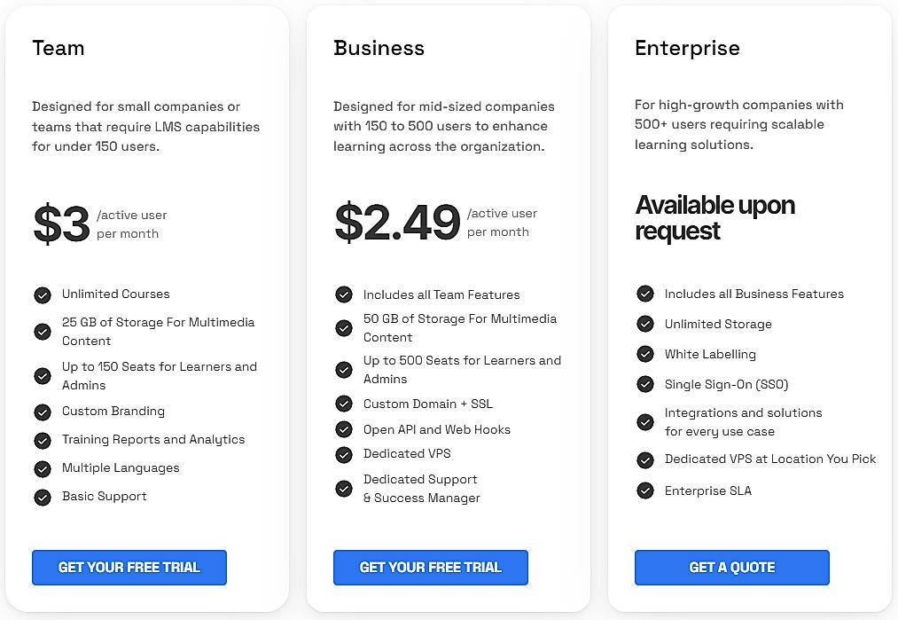Click GET YOUR FREE TRIAL under Team plan

(129, 568)
